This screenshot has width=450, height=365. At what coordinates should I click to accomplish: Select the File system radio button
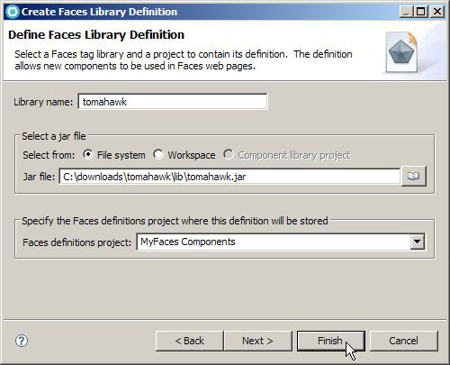click(x=87, y=155)
